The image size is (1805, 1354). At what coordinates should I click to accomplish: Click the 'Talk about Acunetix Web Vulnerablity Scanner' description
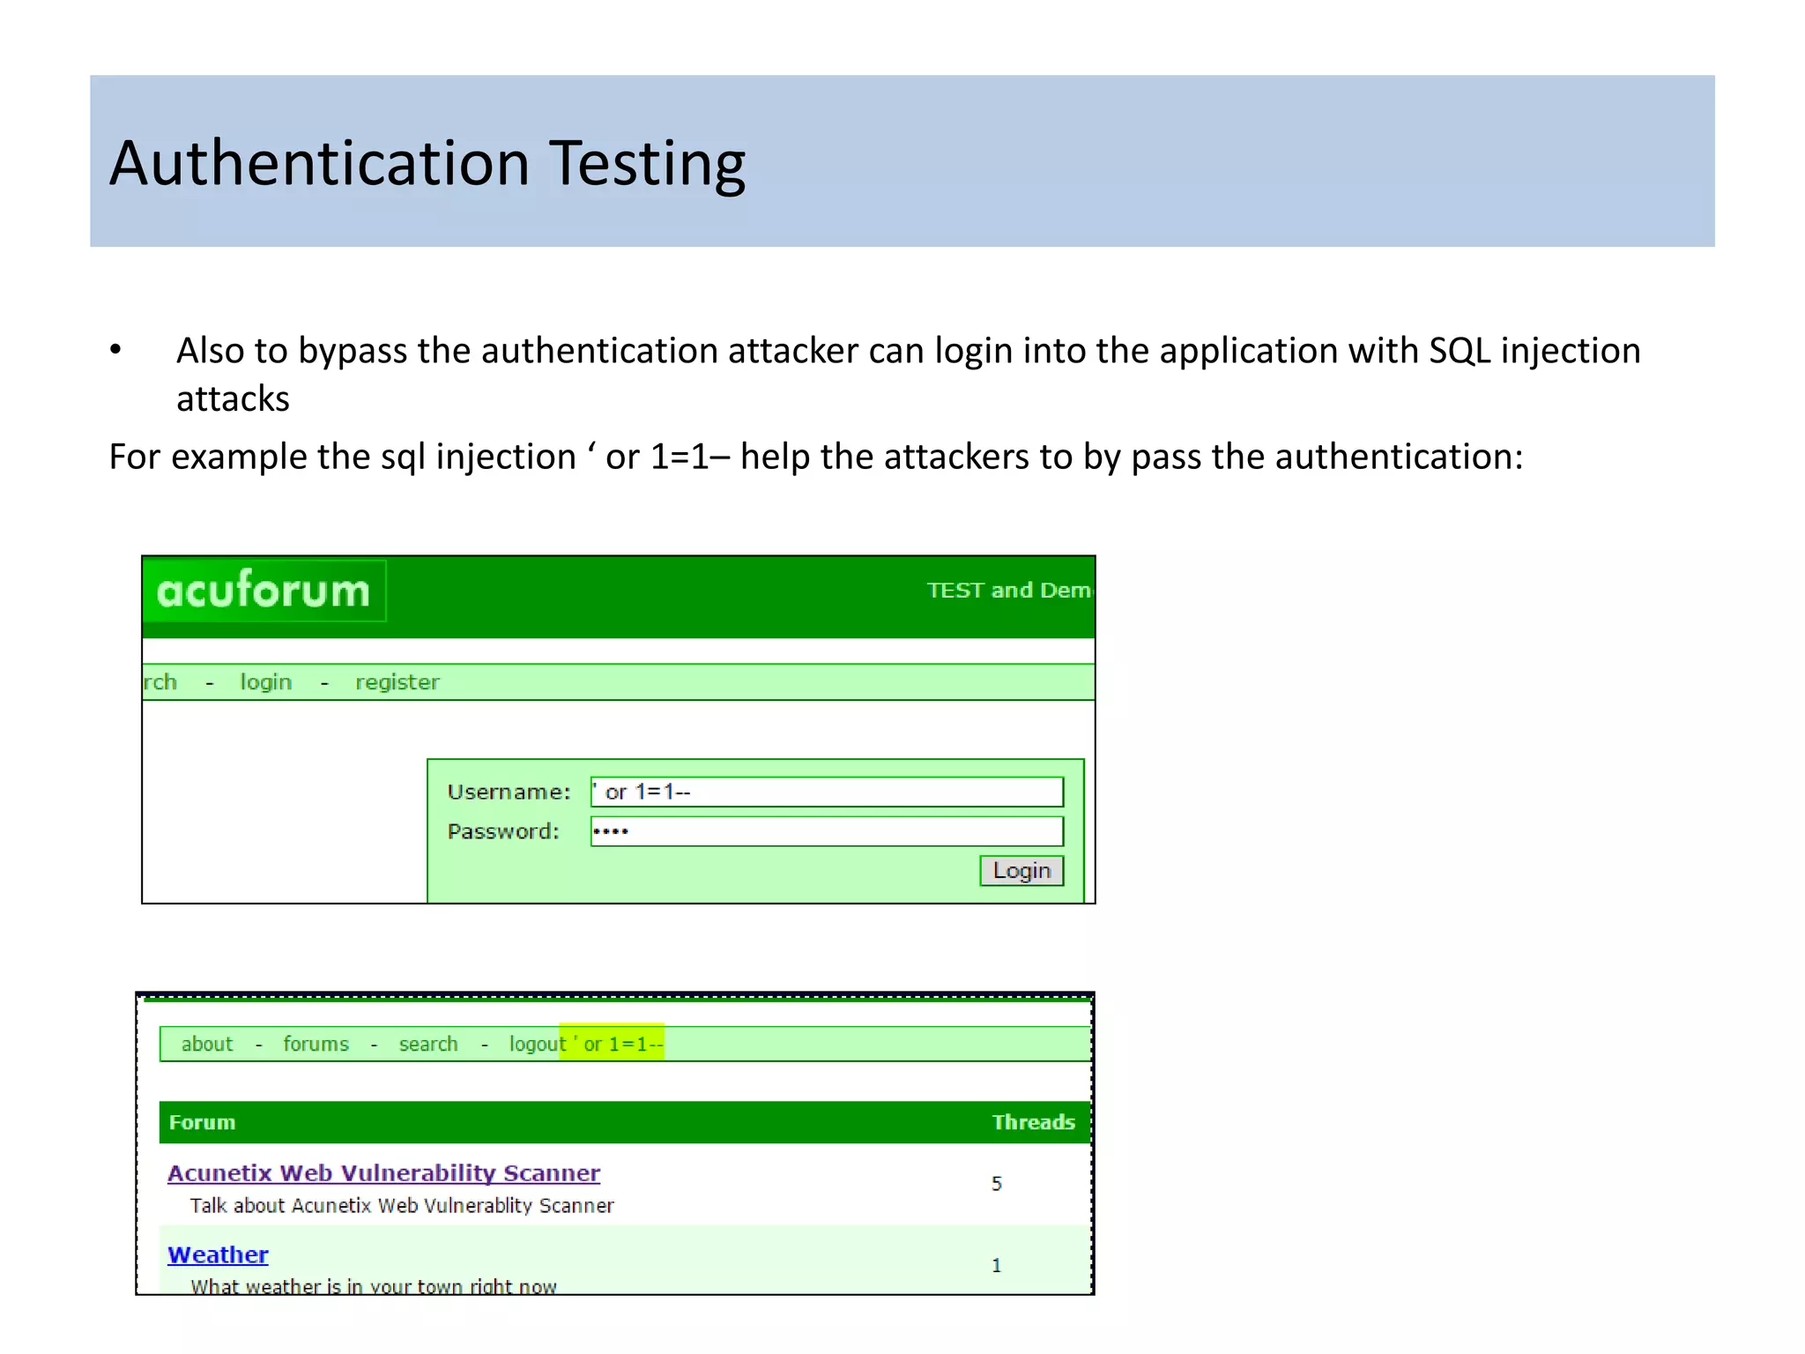(x=402, y=1206)
